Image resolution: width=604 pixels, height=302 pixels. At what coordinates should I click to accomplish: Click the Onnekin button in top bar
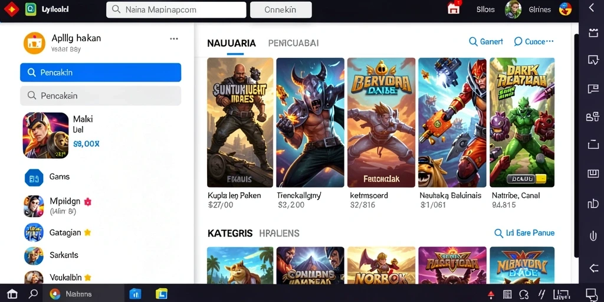point(281,10)
